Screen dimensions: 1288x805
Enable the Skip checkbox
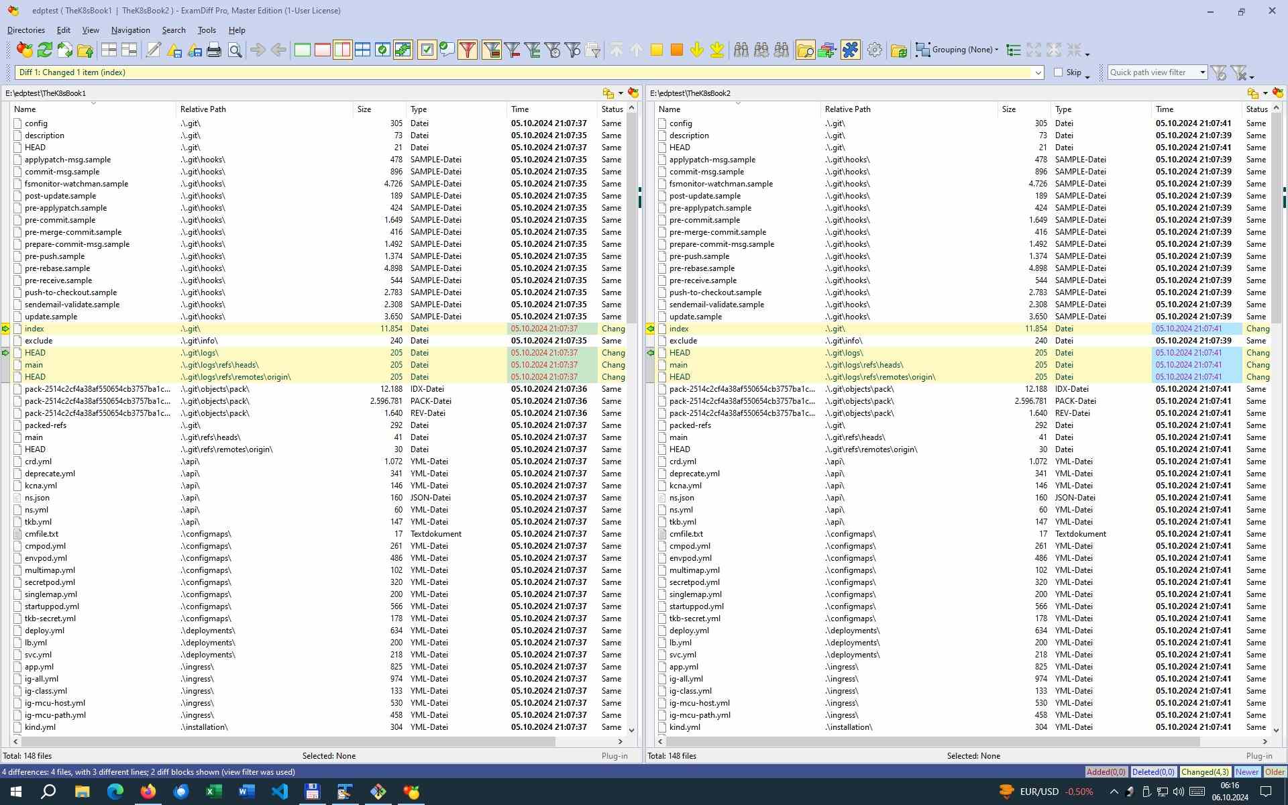pyautogui.click(x=1059, y=72)
